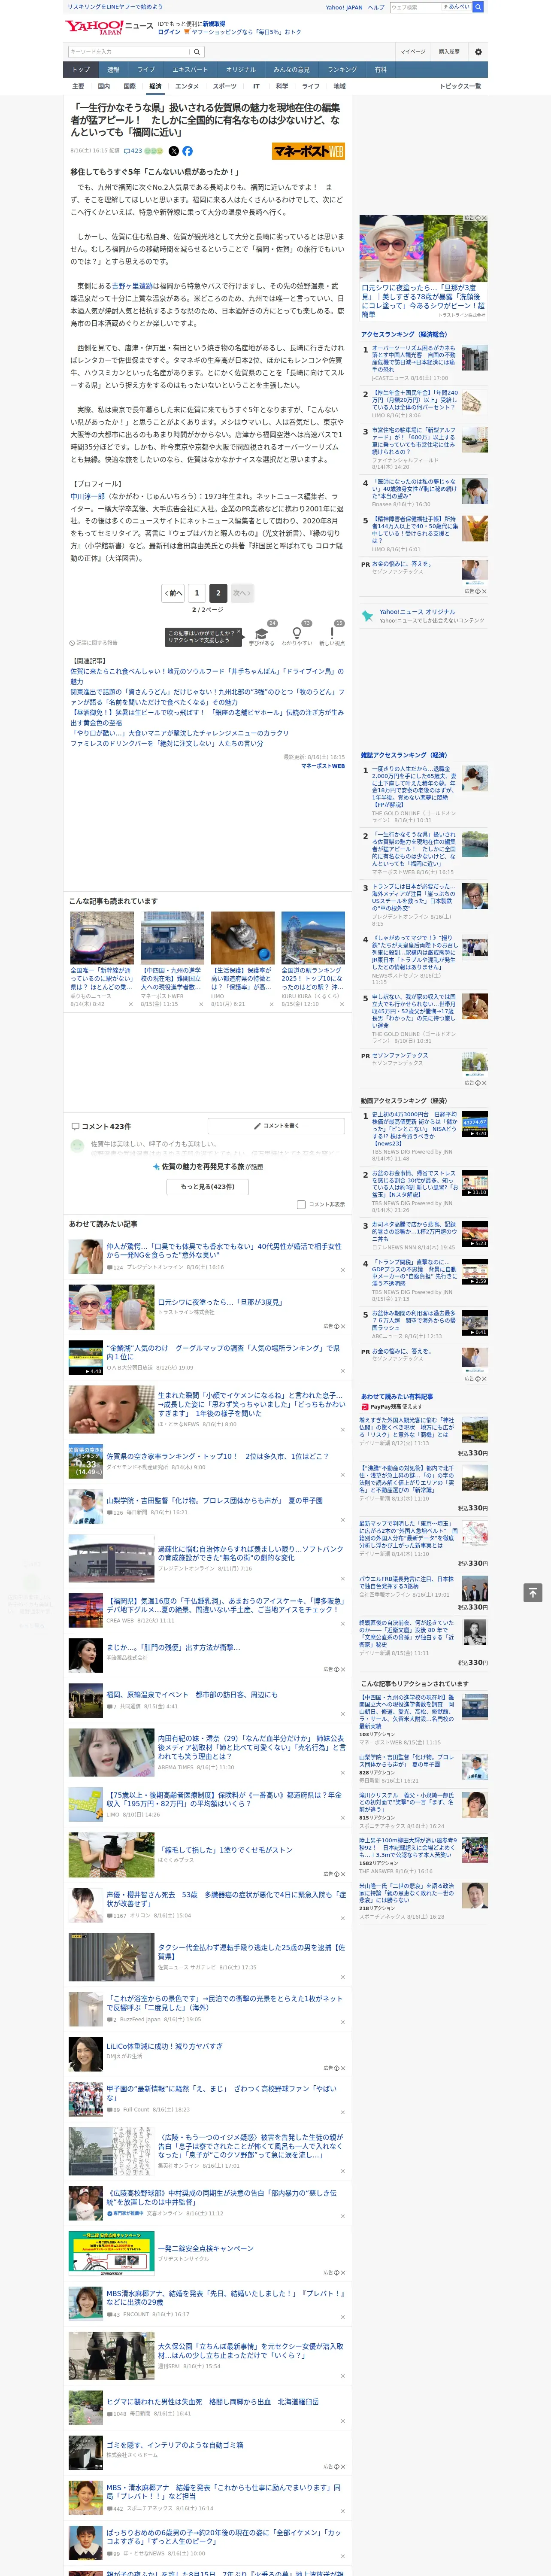This screenshot has height=2576, width=551.
Task: Open 山梨学院・吉田監督 article
Action: [214, 1500]
